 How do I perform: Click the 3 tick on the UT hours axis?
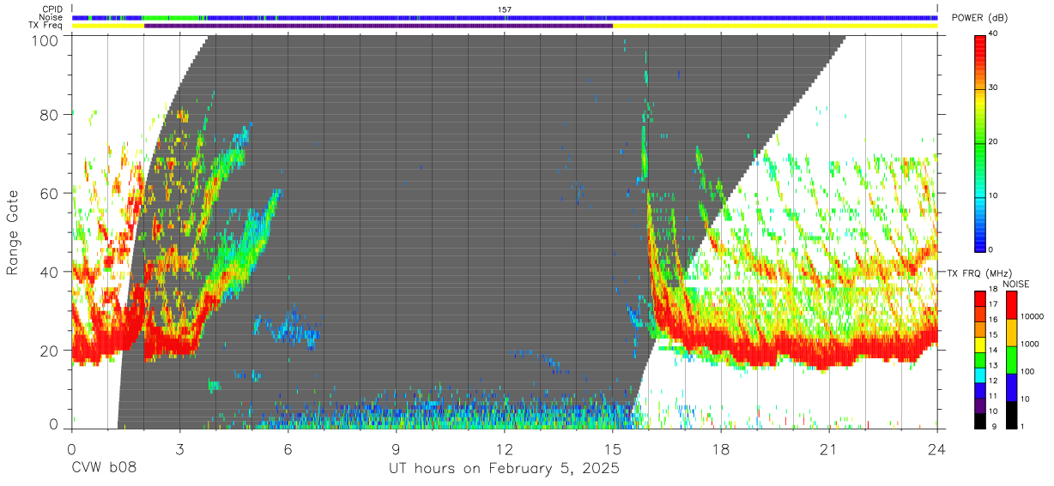[x=180, y=449]
